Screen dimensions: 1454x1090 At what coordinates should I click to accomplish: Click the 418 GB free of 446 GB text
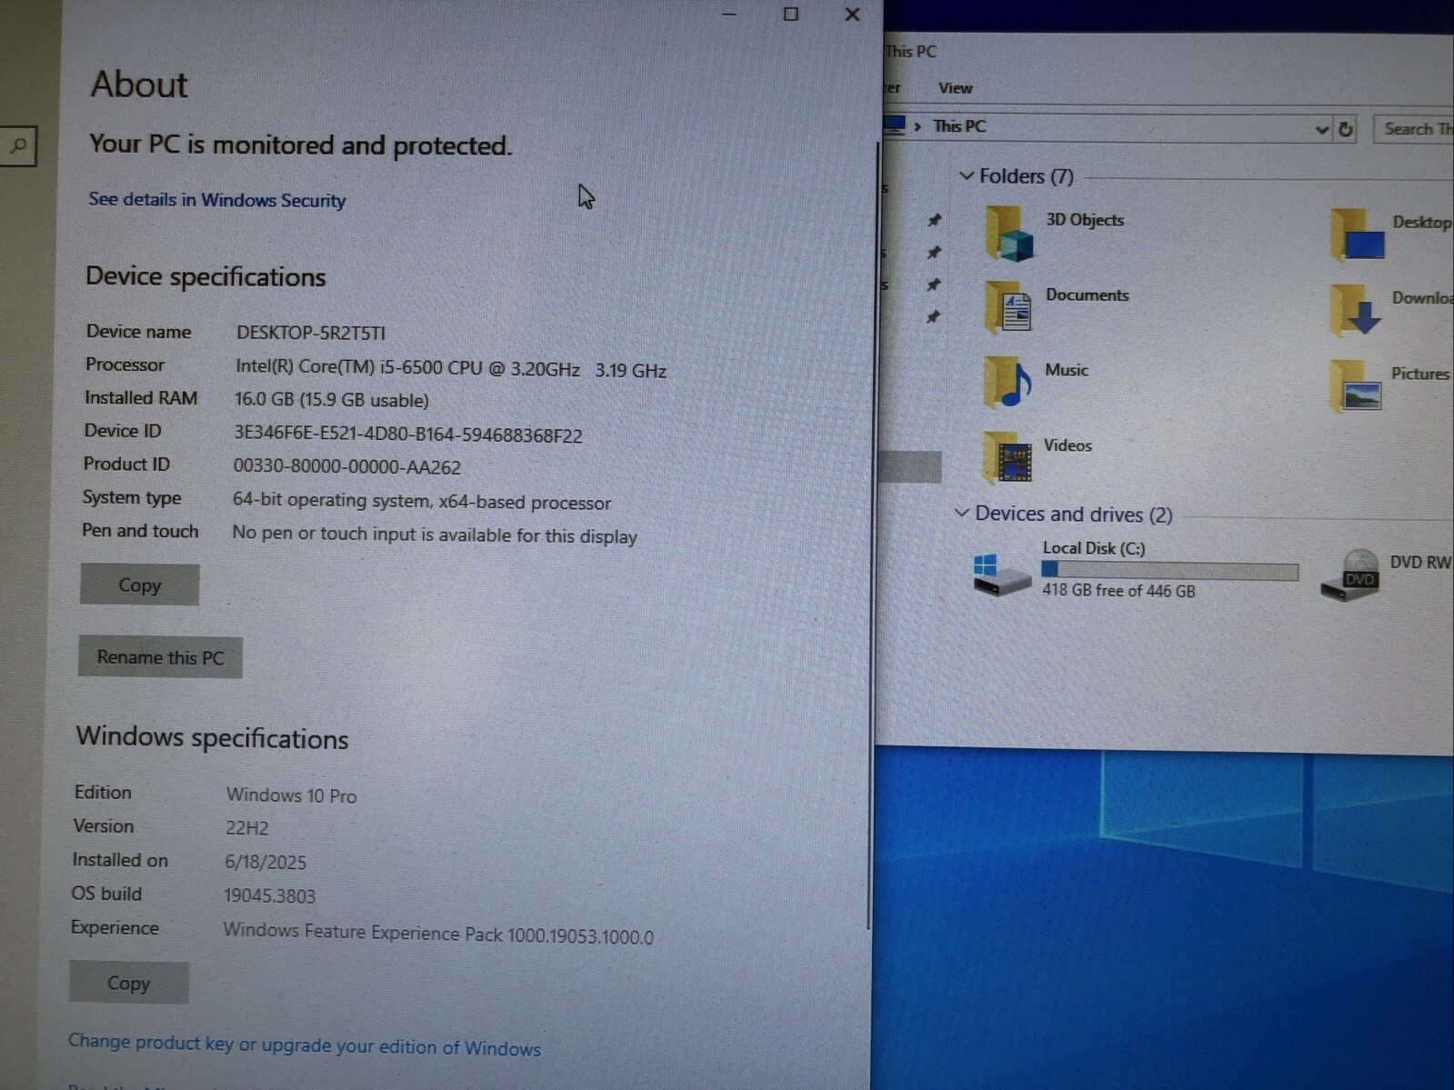(1118, 591)
